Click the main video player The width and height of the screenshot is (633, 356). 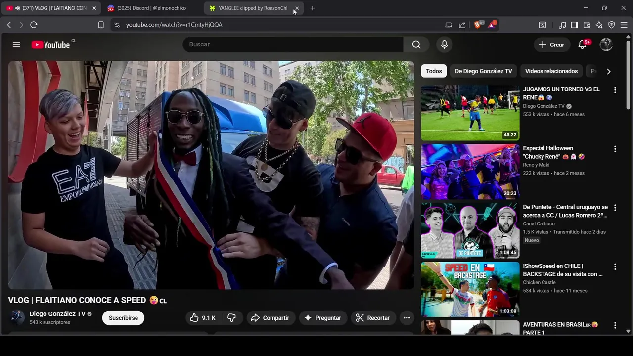pos(211,175)
